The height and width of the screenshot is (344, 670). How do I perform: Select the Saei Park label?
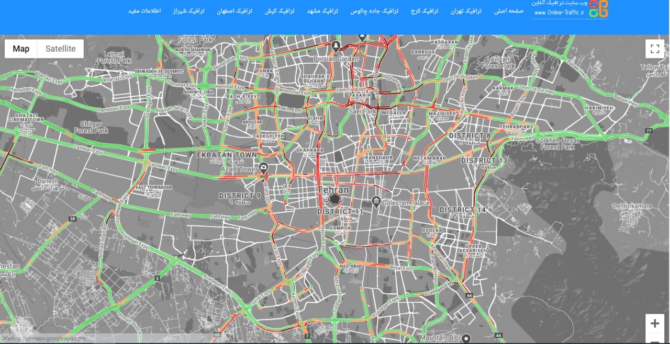pyautogui.click(x=363, y=111)
